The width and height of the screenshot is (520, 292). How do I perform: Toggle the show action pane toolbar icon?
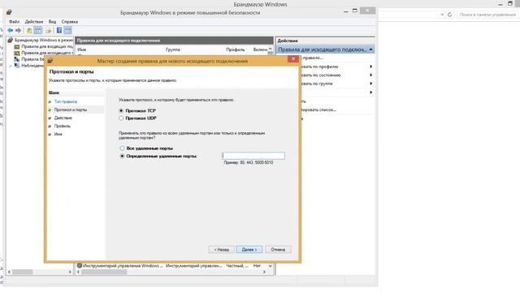67,31
